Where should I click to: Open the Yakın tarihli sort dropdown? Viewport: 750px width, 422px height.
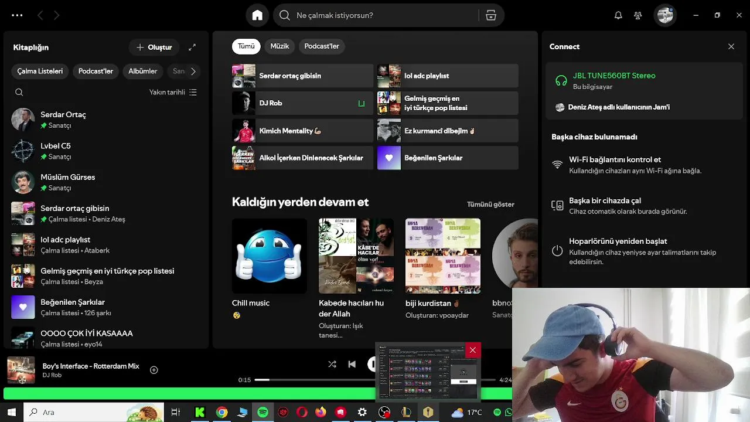coord(173,92)
